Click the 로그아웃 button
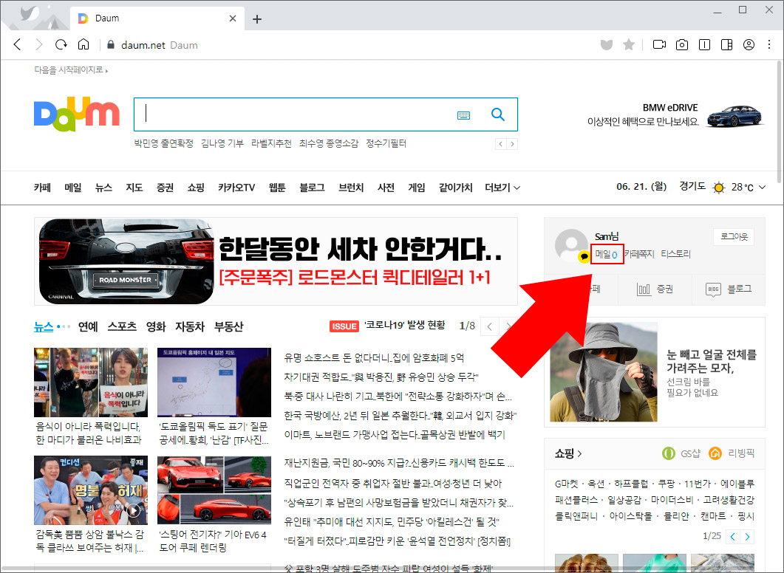The height and width of the screenshot is (573, 784). click(x=734, y=237)
